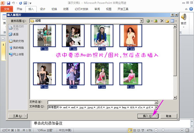Image resolution: width=194 pixels, height=133 pixels.
Task: Click the Create new folder icon
Action: coord(167,21)
